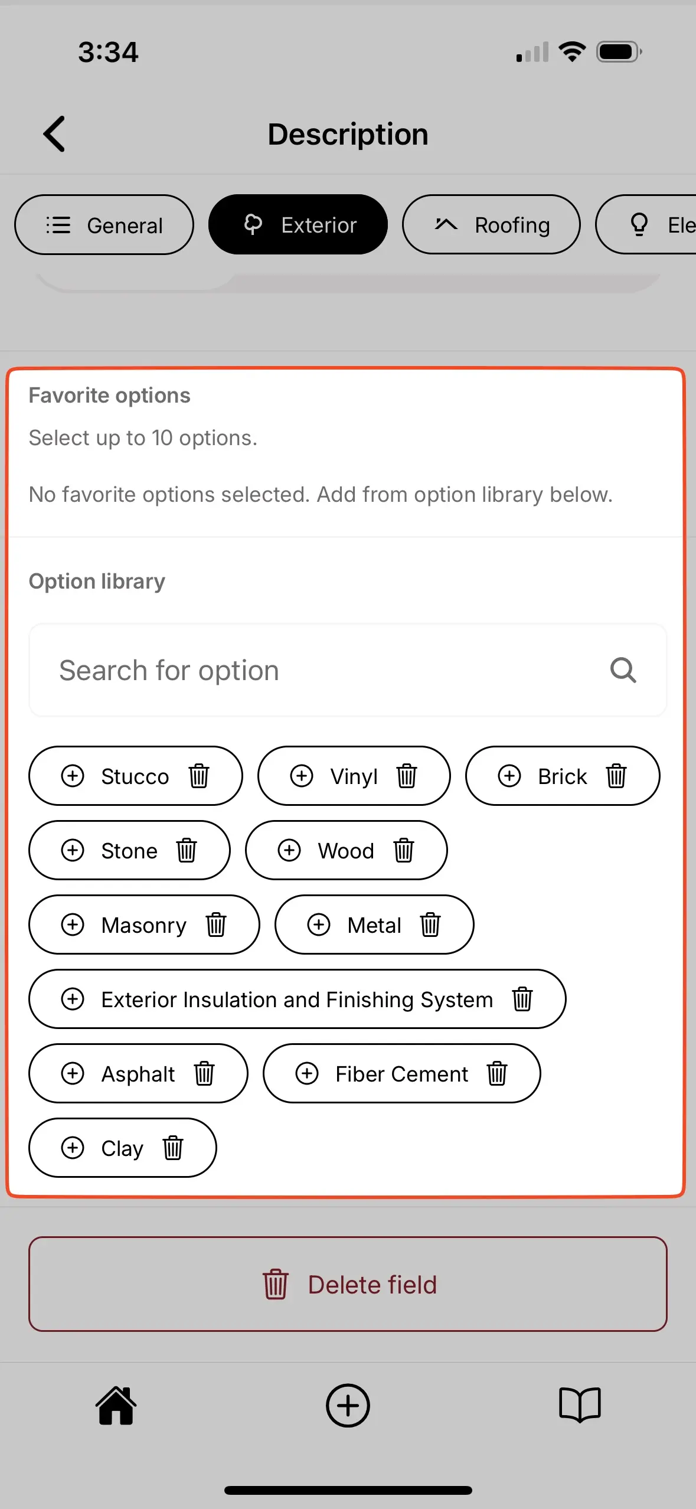Image resolution: width=696 pixels, height=1509 pixels.
Task: Delete Exterior Insulation and Finishing System option
Action: click(x=522, y=1000)
